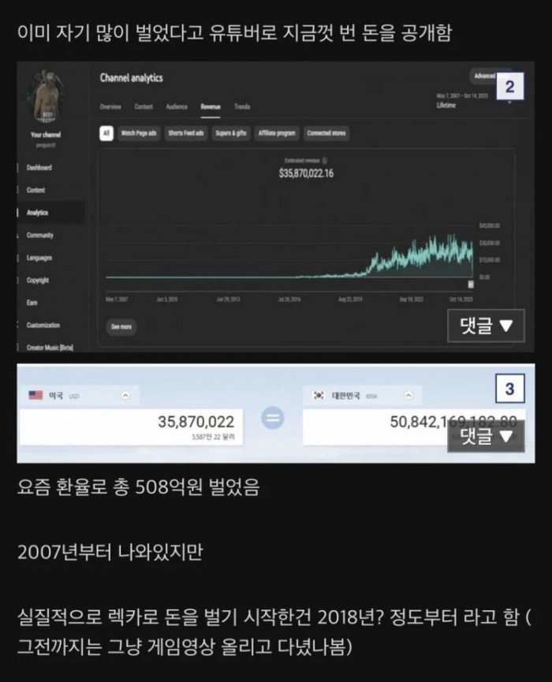Toggle the Shorts Feed ads filter chip

[186, 133]
